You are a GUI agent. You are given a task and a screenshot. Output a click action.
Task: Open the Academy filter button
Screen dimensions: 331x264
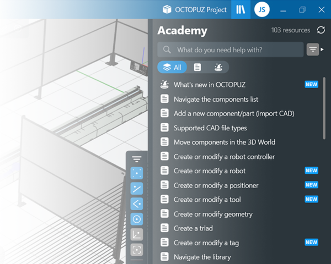point(313,50)
